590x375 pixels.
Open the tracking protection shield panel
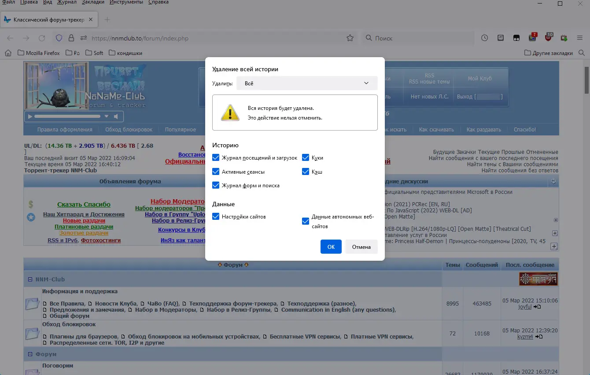tap(59, 38)
